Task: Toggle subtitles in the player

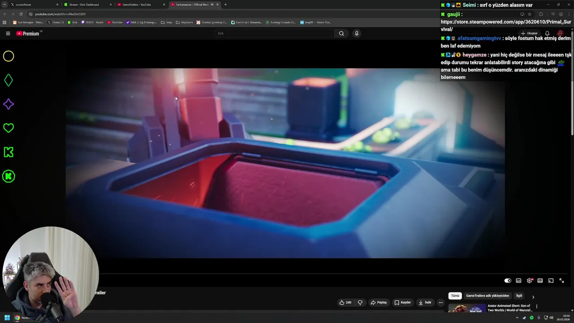Action: pos(518,281)
